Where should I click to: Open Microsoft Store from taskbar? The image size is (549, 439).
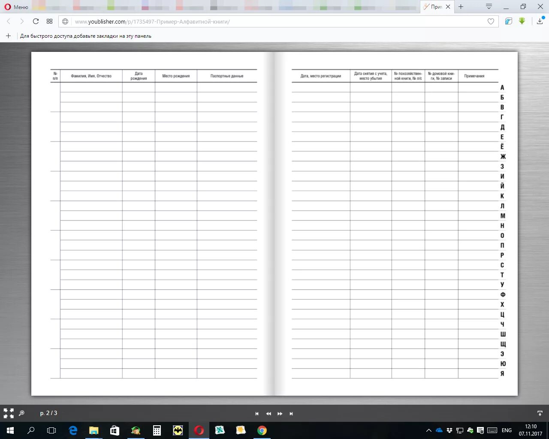coord(115,430)
